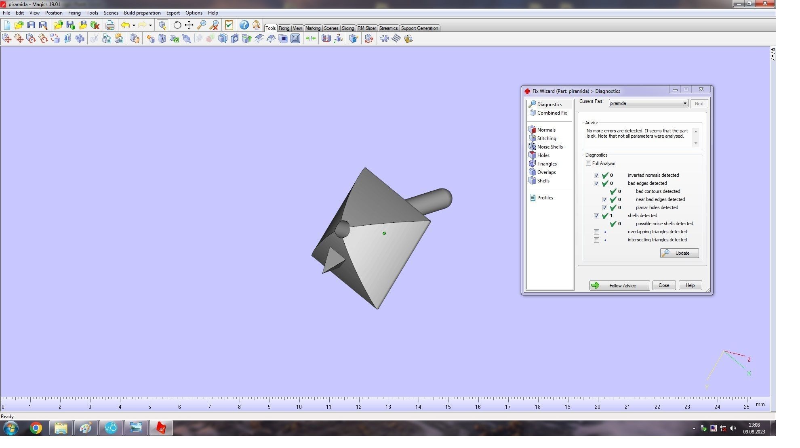Screen dimensions: 800x448
Task: Click the Update diagnostics button
Action: pos(679,253)
